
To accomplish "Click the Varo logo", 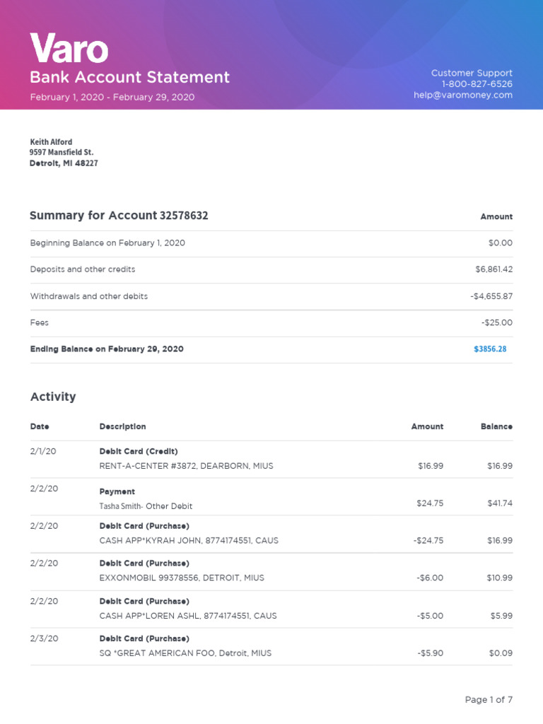I will (69, 49).
